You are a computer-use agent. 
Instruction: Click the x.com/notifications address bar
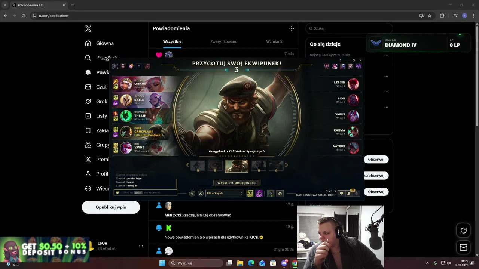[x=225, y=16]
